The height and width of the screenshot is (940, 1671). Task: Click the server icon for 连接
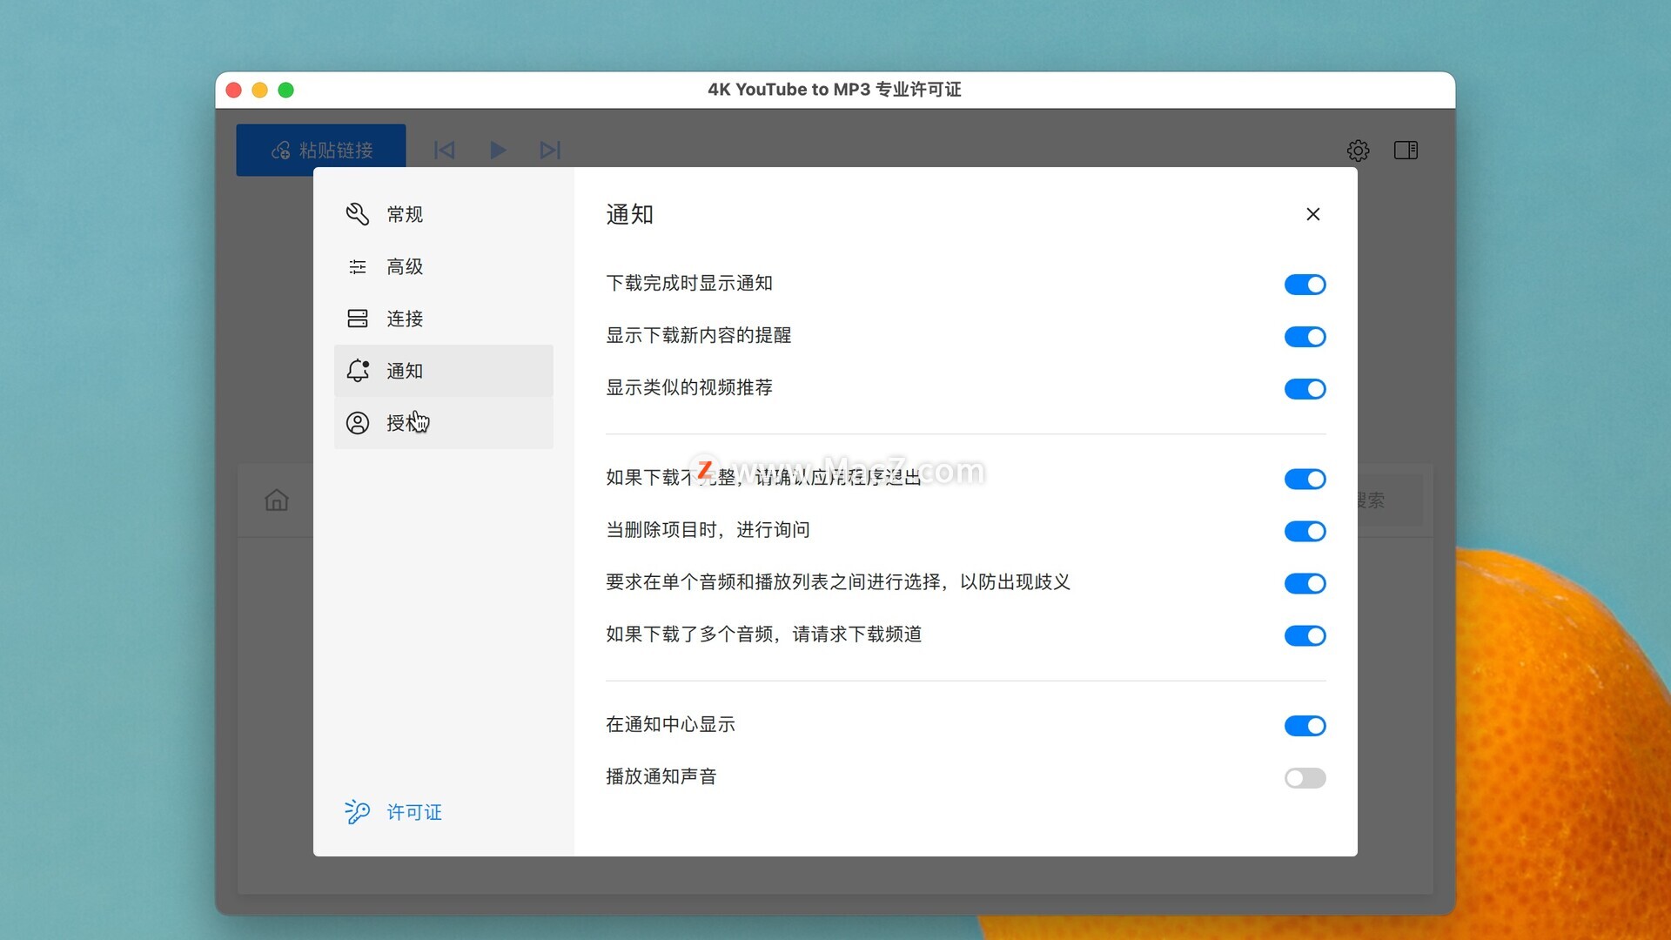[x=358, y=319]
